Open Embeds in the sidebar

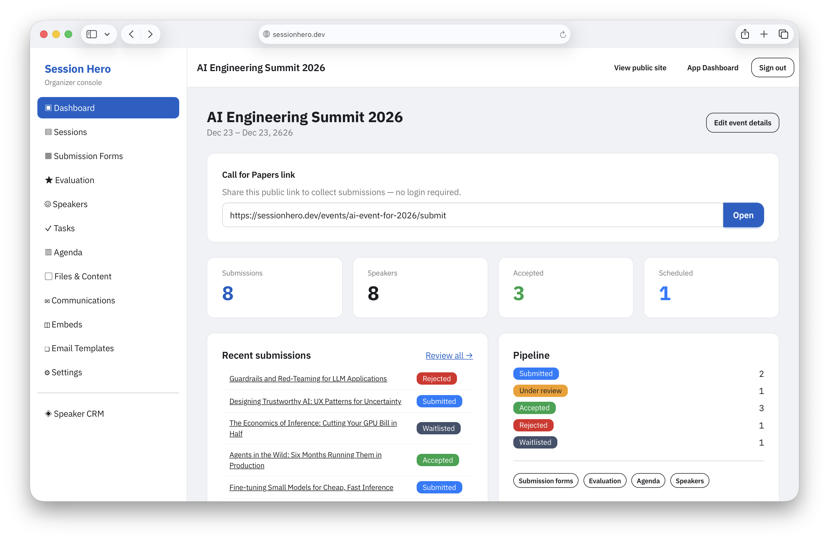click(x=108, y=324)
